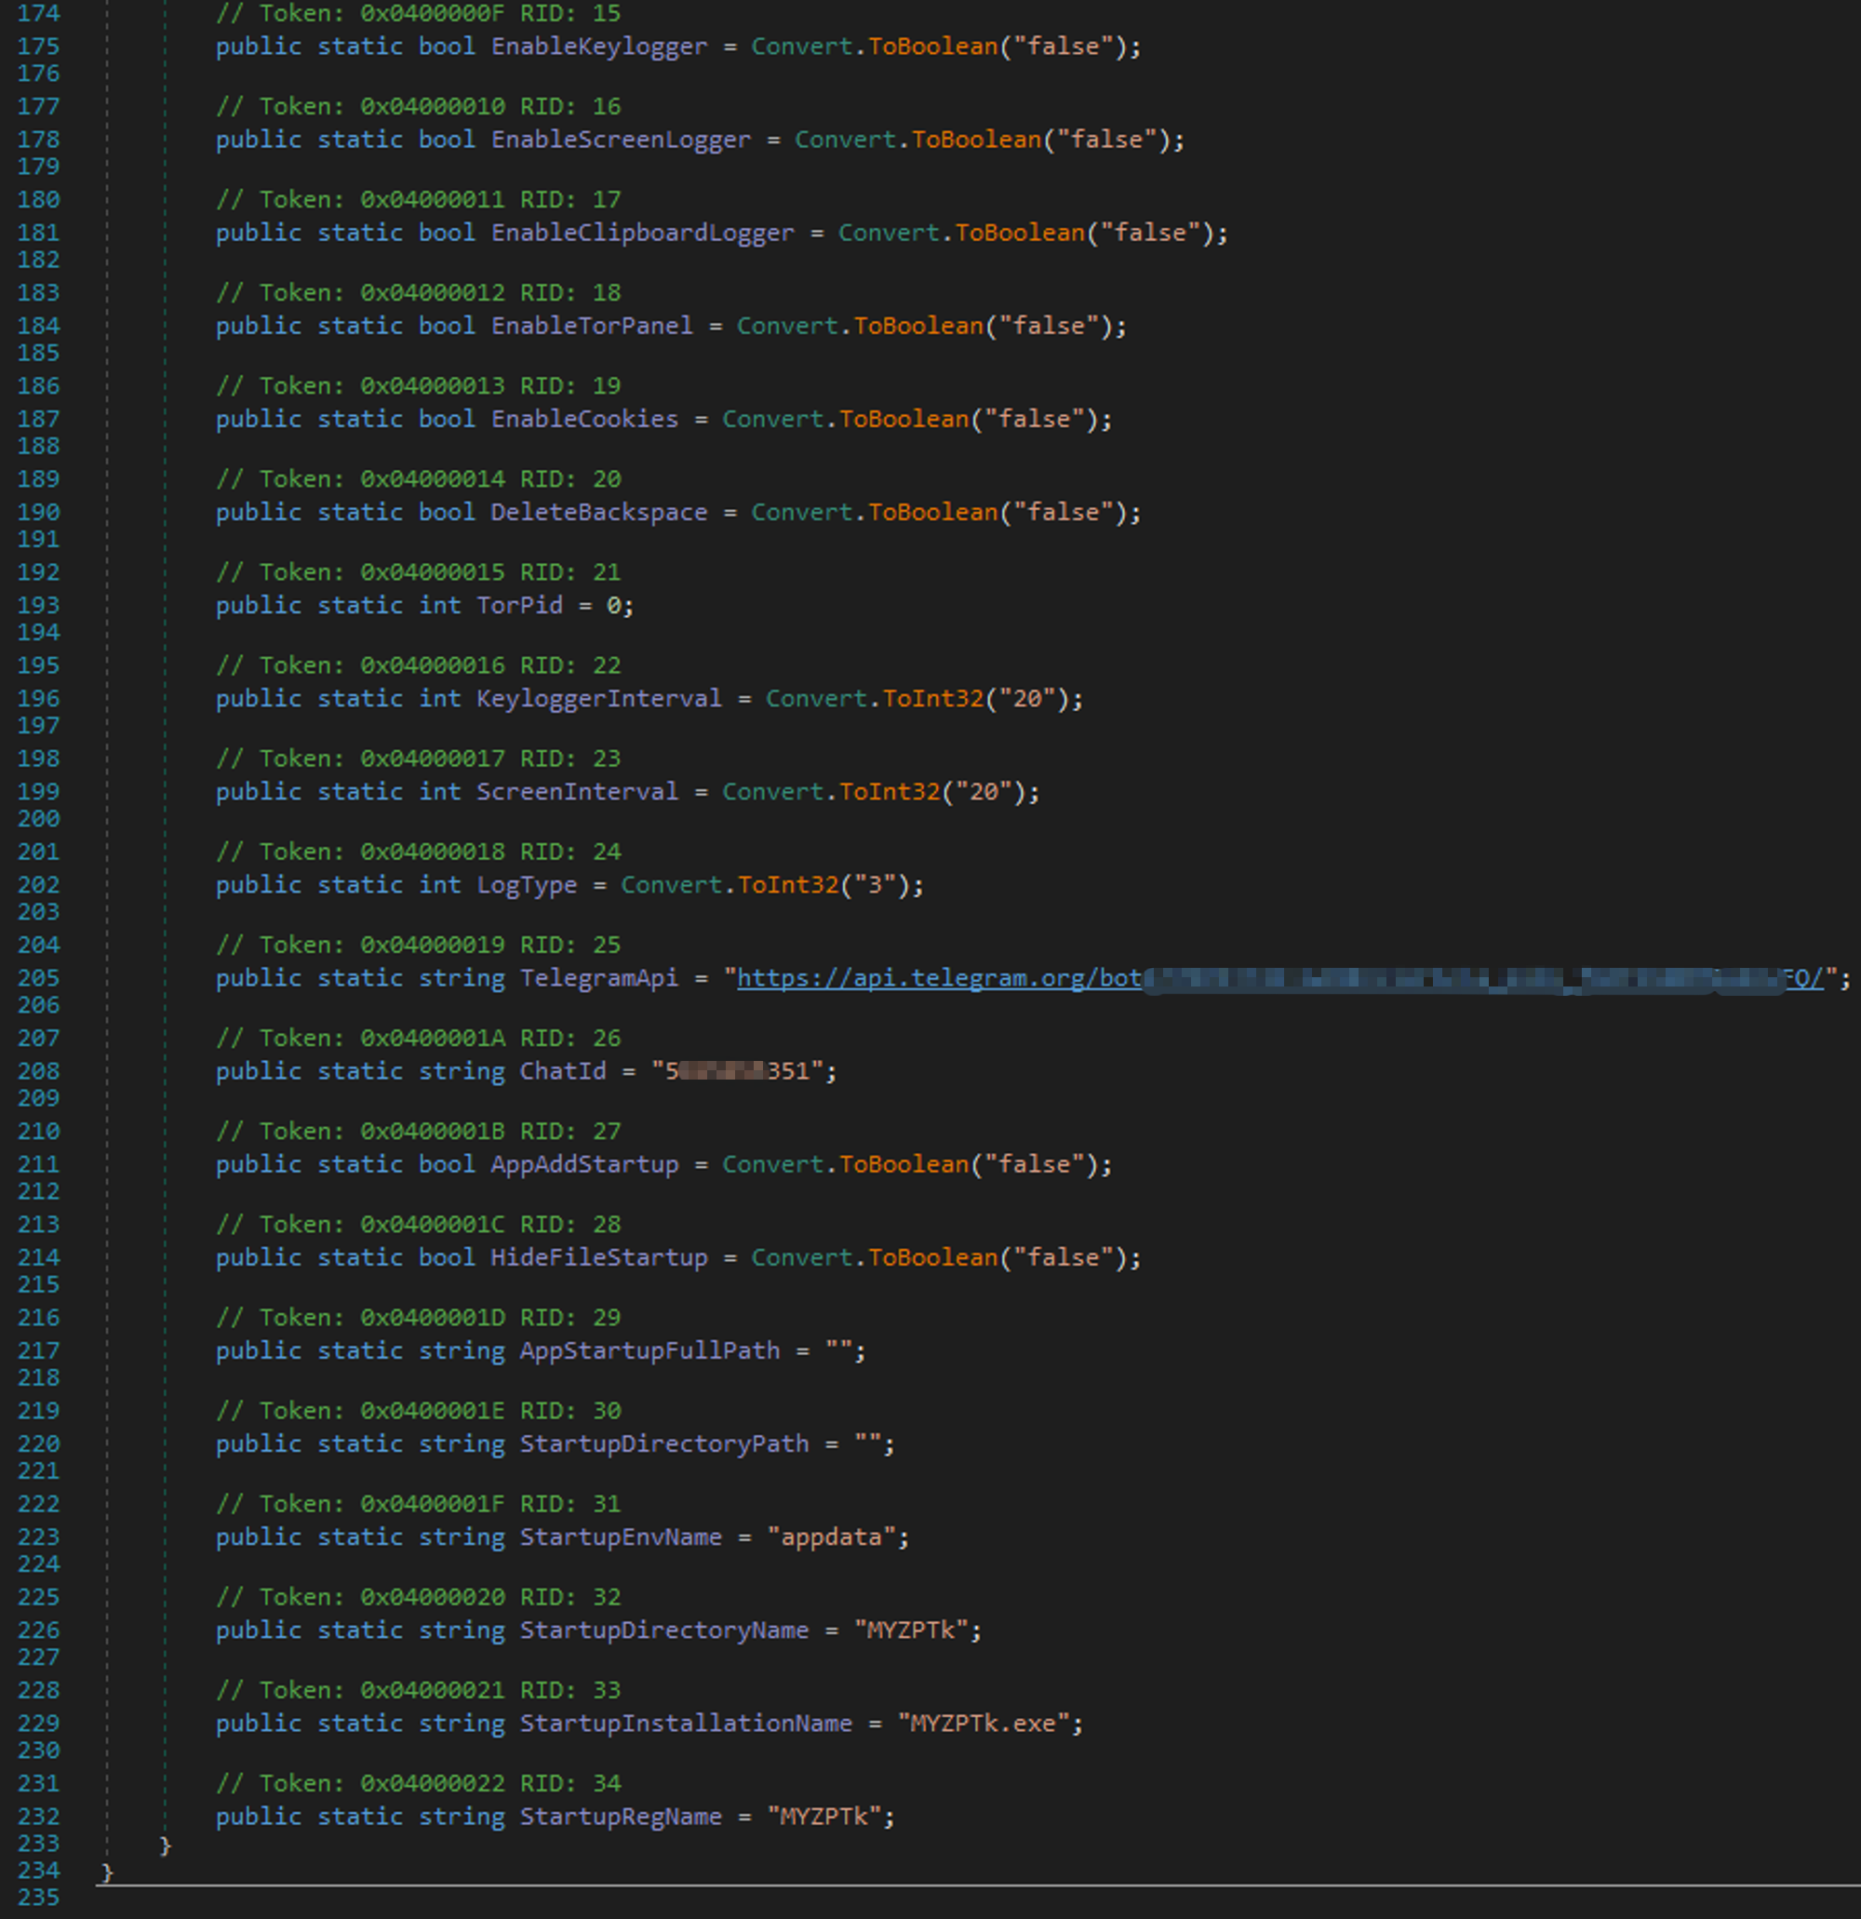
Task: Click ToBoolean on the AppAddStartup line
Action: [x=904, y=1164]
